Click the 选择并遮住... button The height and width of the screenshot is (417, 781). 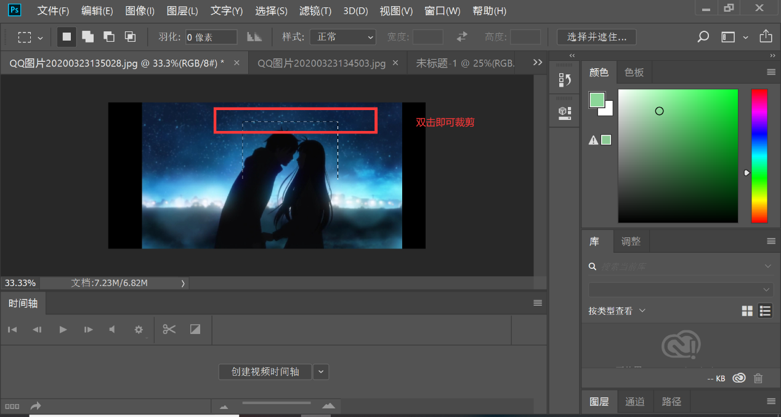point(596,37)
